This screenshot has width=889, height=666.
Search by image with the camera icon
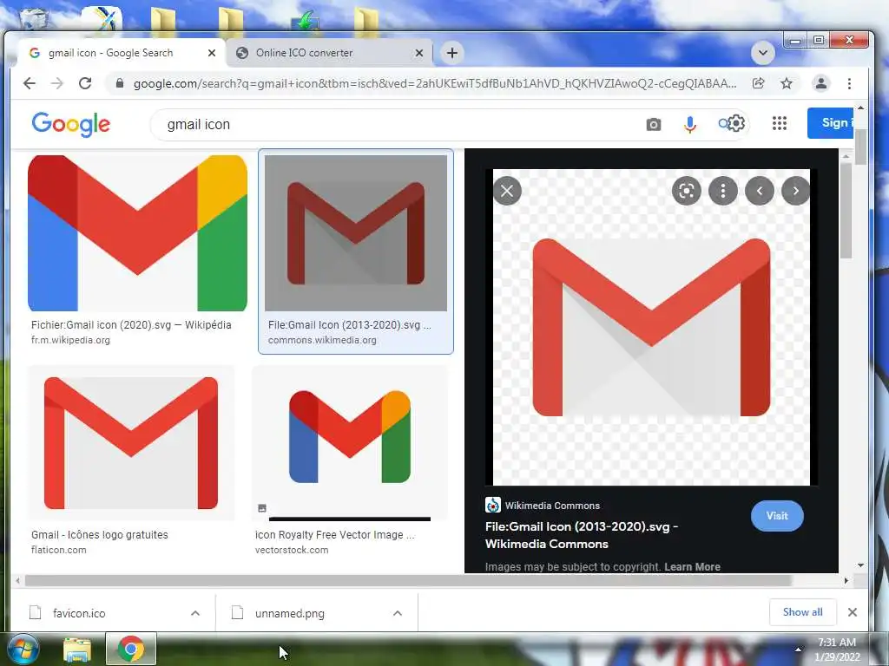(653, 124)
